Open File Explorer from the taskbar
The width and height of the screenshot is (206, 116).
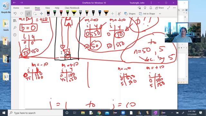point(83,113)
